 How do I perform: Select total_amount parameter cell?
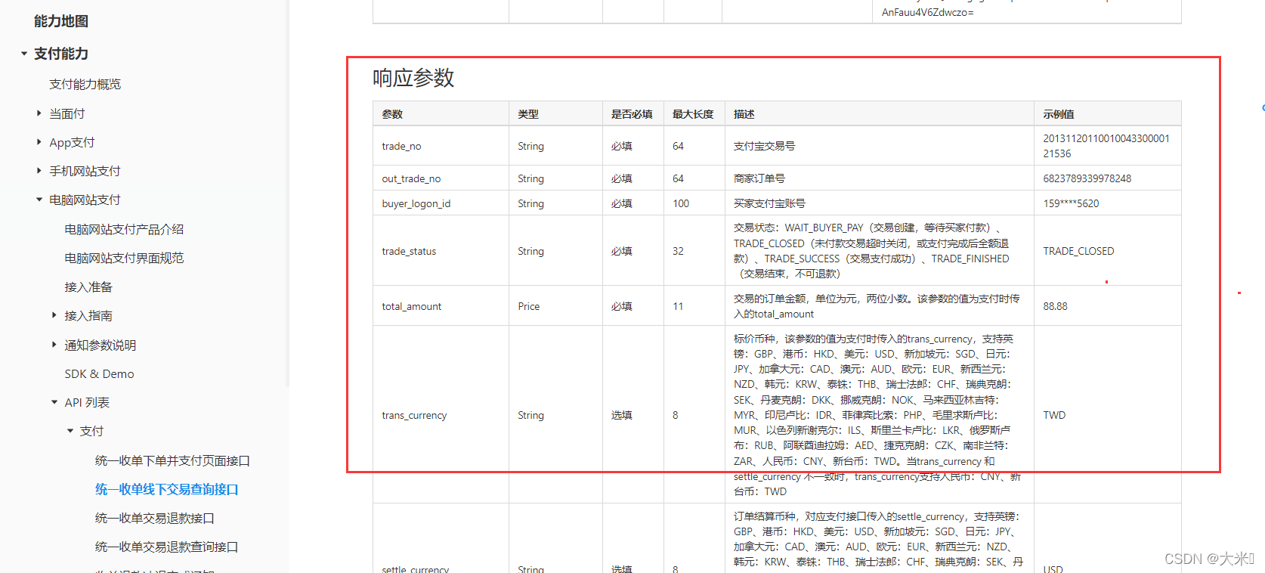441,306
